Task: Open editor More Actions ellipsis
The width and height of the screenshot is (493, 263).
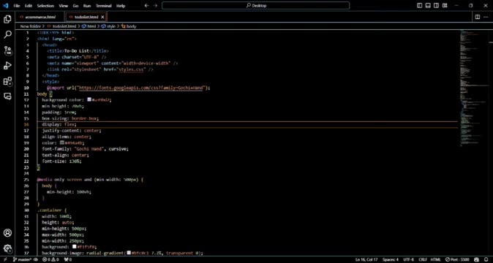Action: point(486,17)
